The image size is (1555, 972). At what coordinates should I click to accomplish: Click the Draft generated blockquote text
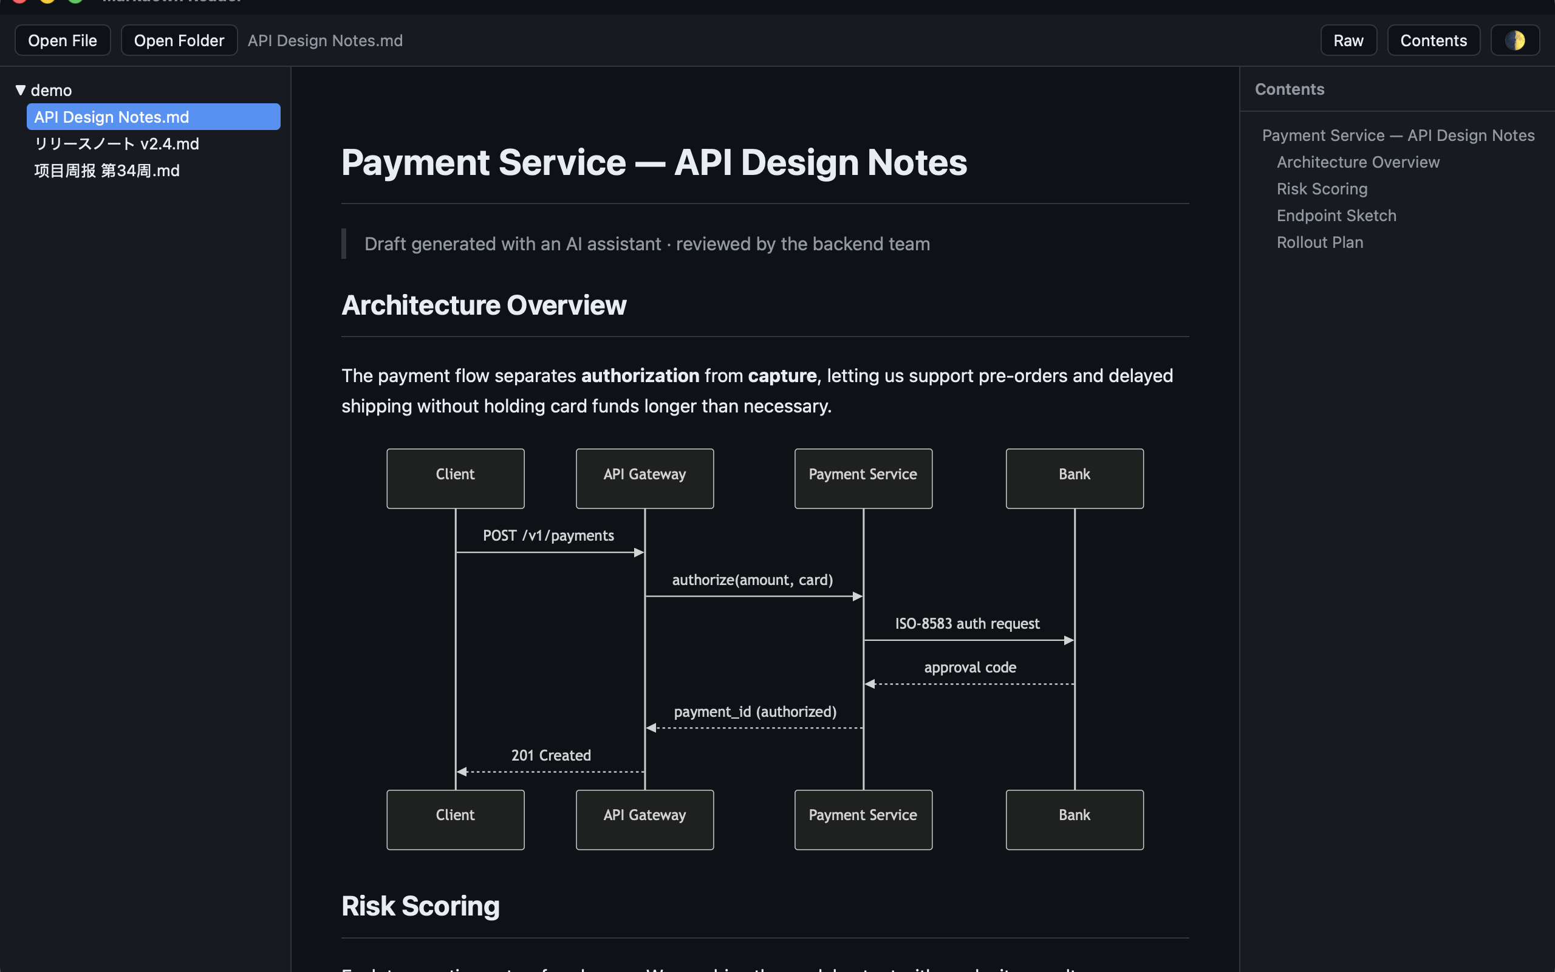(x=647, y=244)
